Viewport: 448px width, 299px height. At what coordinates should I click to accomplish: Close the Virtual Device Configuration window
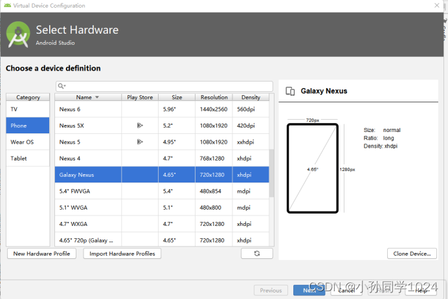pos(437,5)
